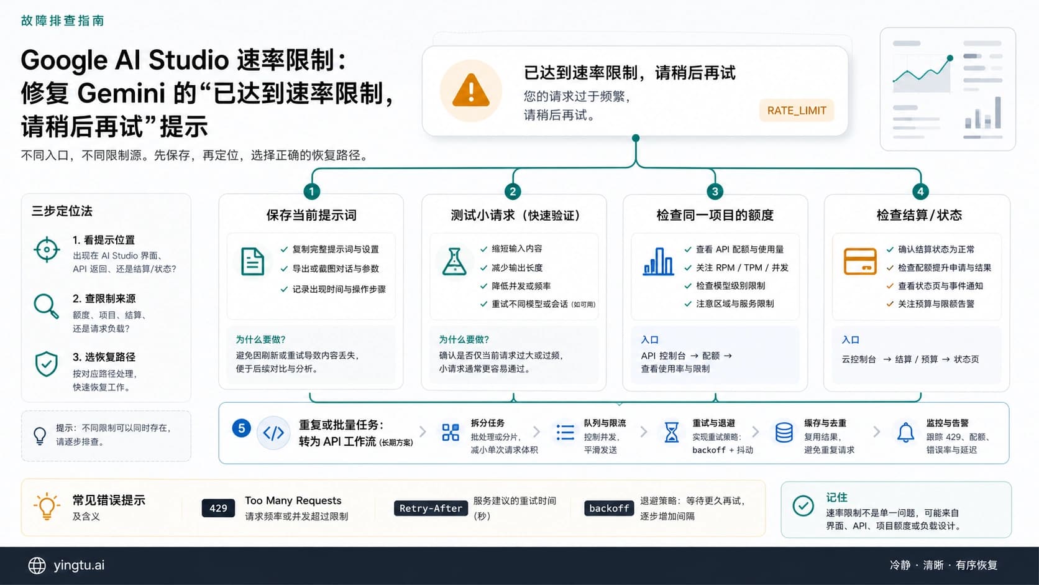Click the magnifier icon beside 查限制来源
The height and width of the screenshot is (585, 1039).
(x=46, y=306)
